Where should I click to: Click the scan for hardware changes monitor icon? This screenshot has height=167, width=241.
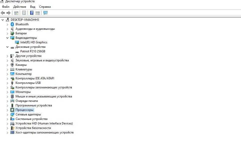(x=45, y=13)
